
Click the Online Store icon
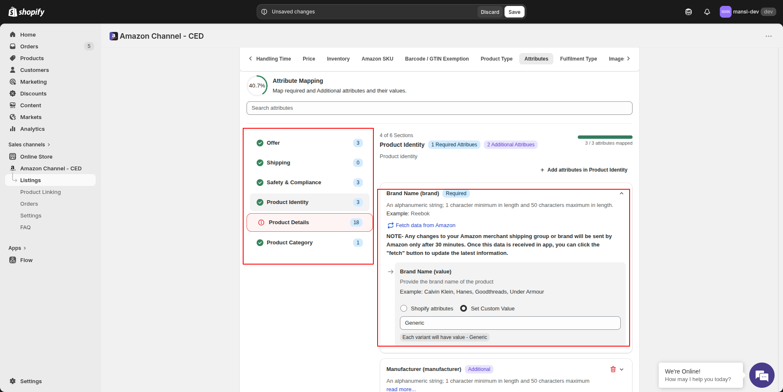coord(13,156)
